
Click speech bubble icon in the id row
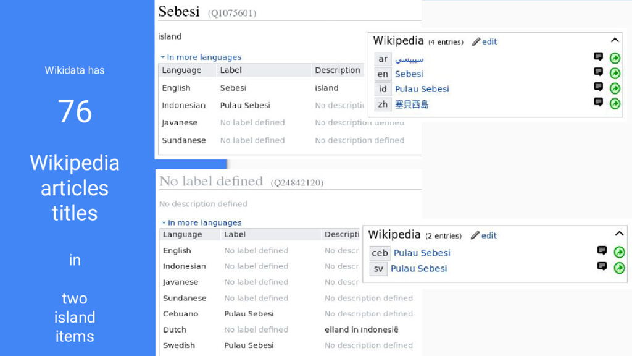tap(599, 87)
